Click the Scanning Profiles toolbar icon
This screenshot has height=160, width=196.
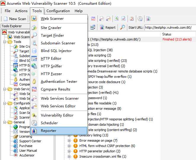pos(132,19)
